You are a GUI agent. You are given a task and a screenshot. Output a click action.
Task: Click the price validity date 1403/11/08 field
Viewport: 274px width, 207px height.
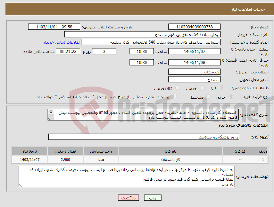[194, 62]
